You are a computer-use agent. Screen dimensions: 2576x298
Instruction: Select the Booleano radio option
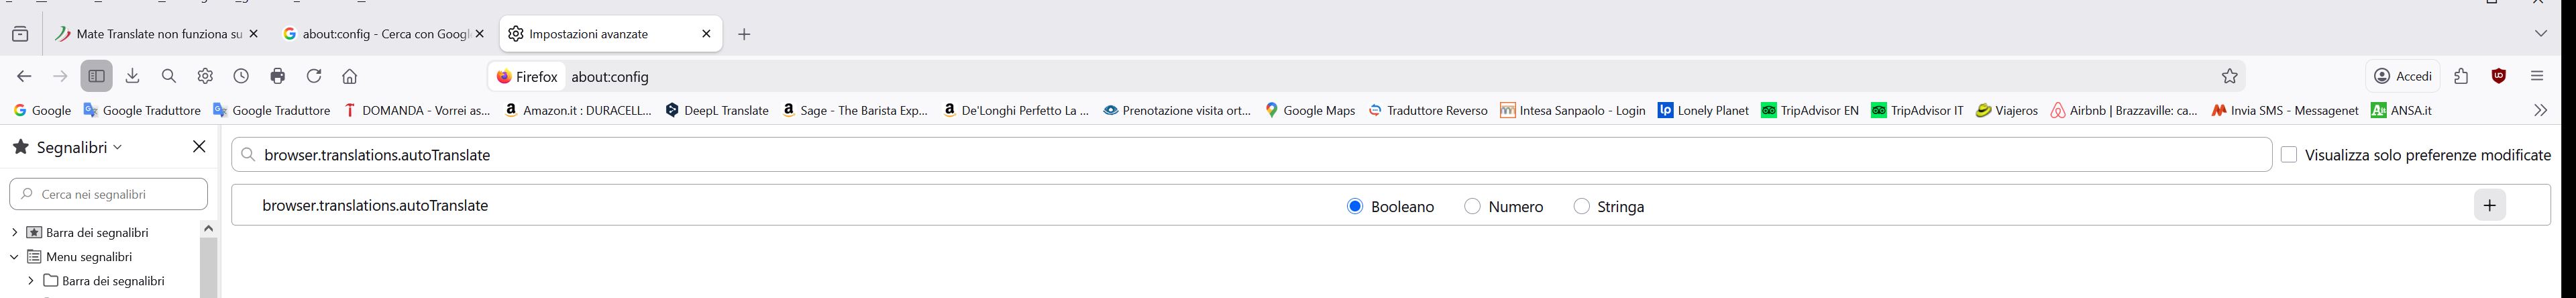(x=1355, y=207)
